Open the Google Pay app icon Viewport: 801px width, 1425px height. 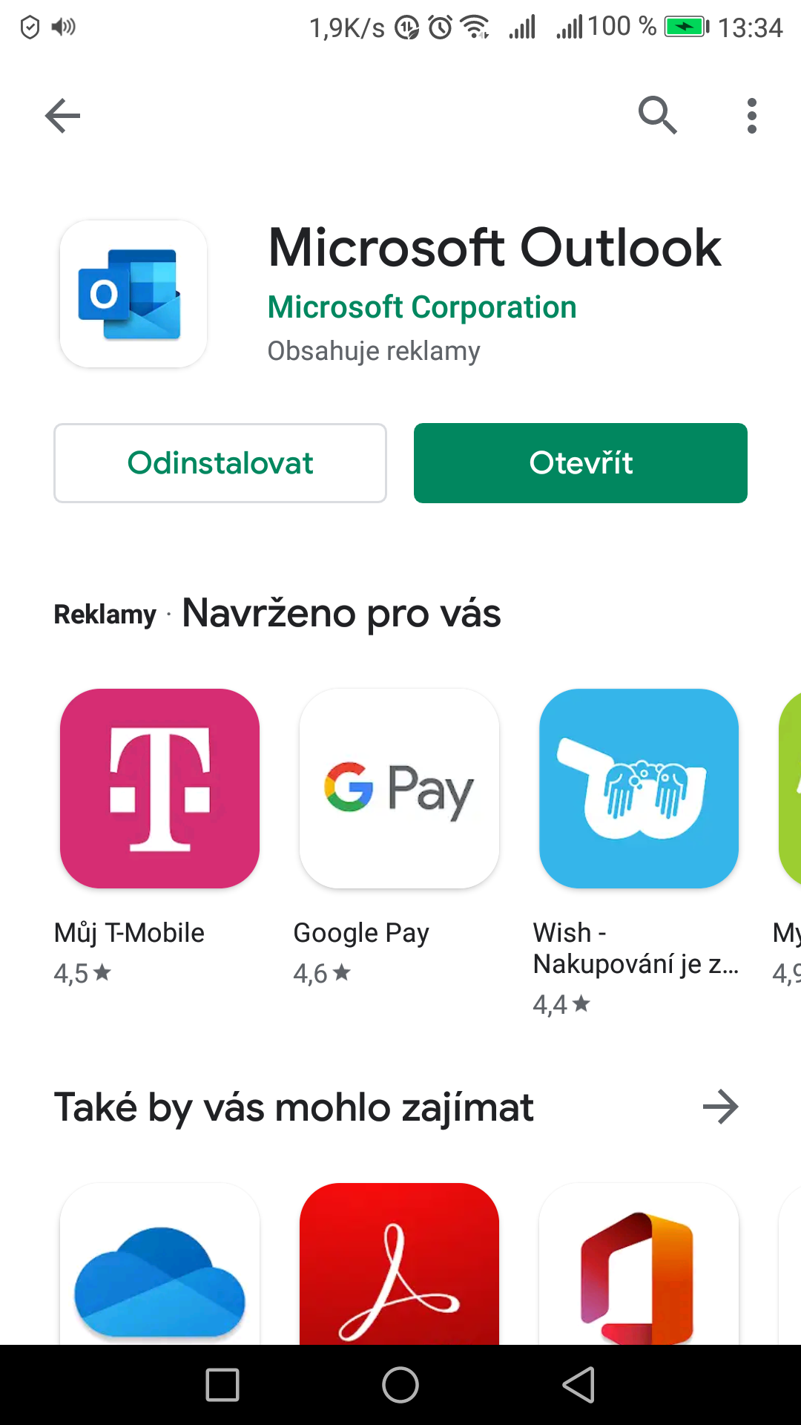point(399,789)
